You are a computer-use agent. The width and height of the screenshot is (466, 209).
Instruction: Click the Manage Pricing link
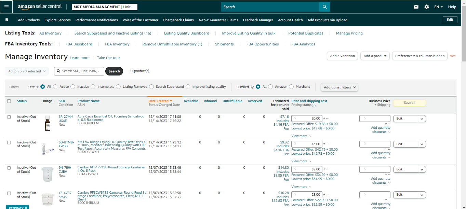tap(349, 33)
